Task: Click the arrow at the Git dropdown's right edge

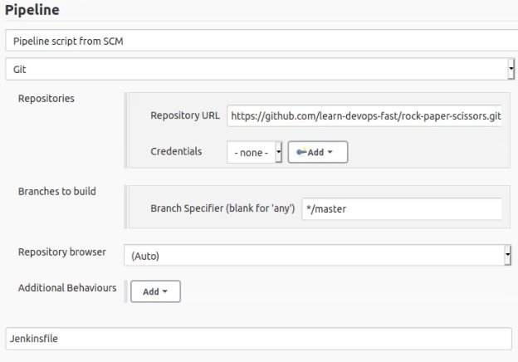Action: [x=510, y=70]
